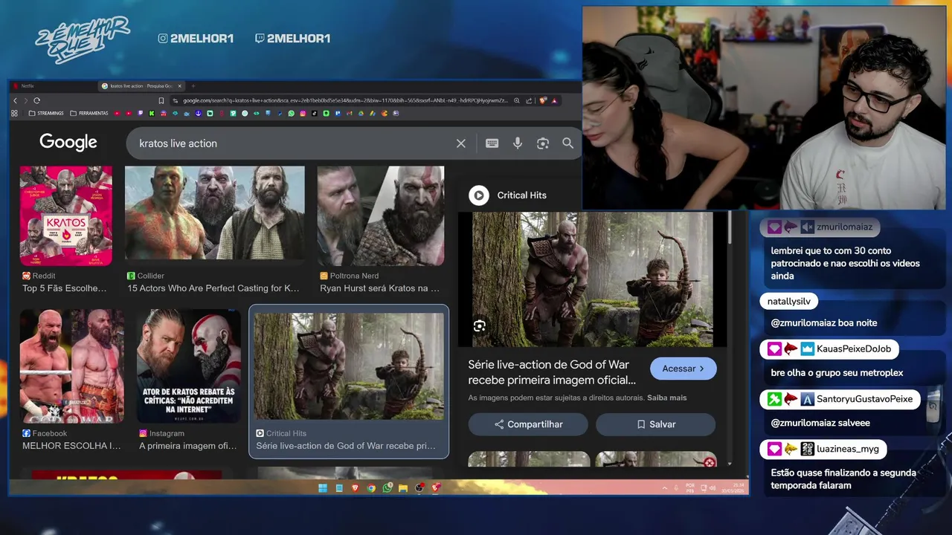Click chat username zmurilomaiaz
The image size is (952, 535).
[x=844, y=227]
